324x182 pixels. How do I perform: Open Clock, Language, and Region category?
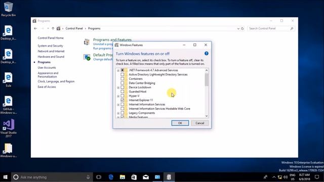tap(56, 81)
